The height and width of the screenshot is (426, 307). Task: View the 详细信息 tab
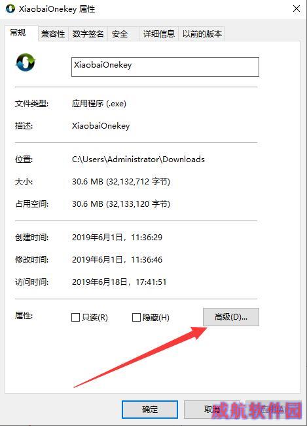click(x=159, y=34)
